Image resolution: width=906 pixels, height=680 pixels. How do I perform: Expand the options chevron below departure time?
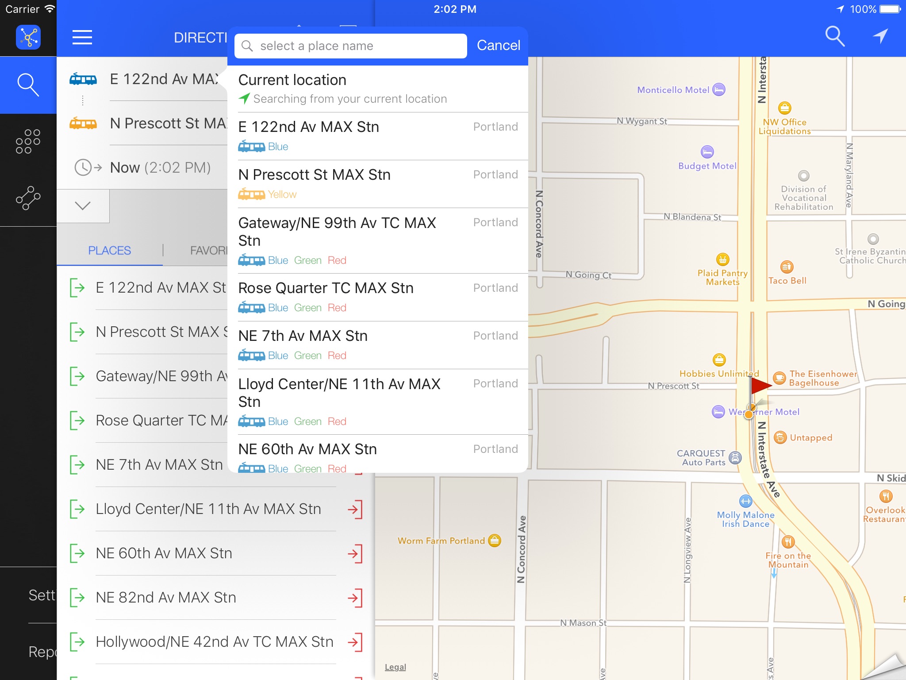tap(83, 206)
